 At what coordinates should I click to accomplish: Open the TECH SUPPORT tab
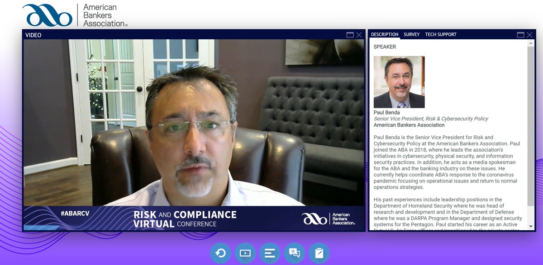pyautogui.click(x=441, y=35)
